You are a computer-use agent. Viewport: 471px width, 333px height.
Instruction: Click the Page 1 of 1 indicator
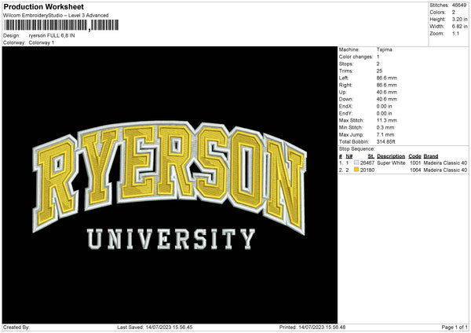click(455, 328)
